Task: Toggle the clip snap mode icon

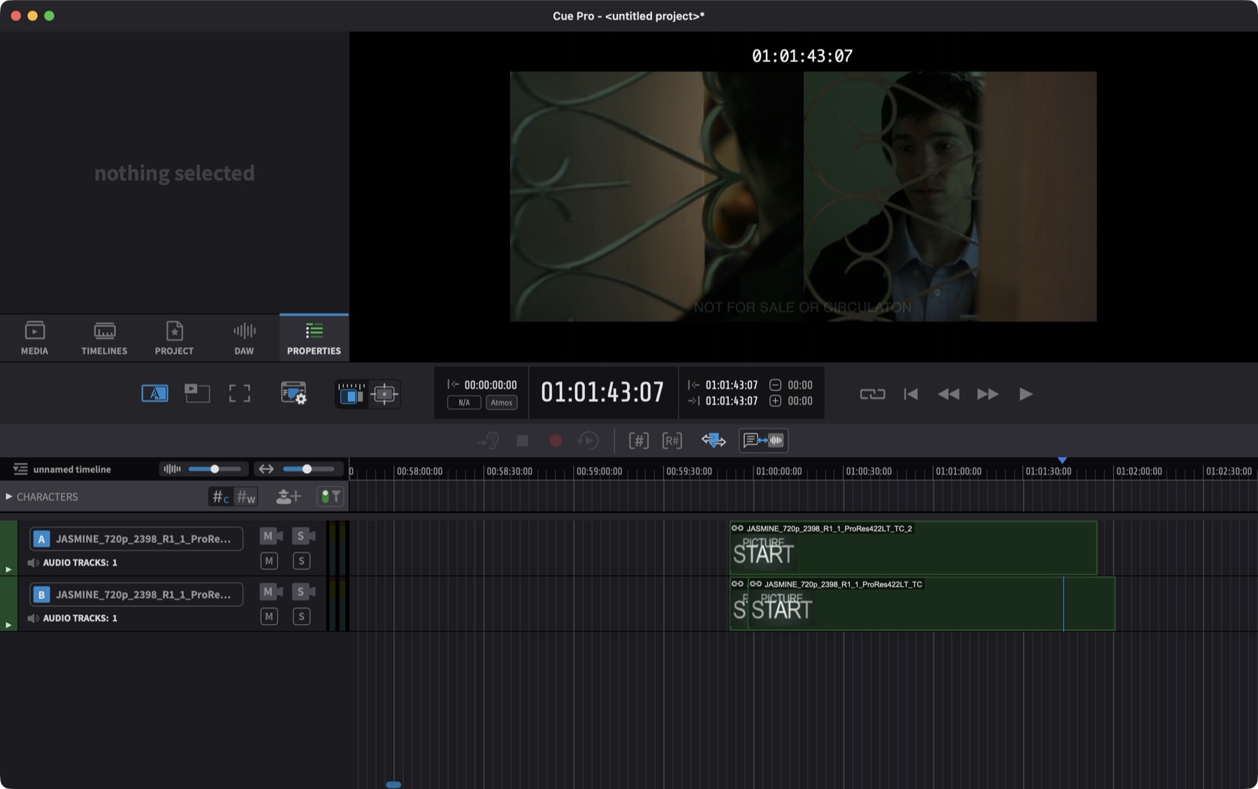Action: pyautogui.click(x=351, y=394)
